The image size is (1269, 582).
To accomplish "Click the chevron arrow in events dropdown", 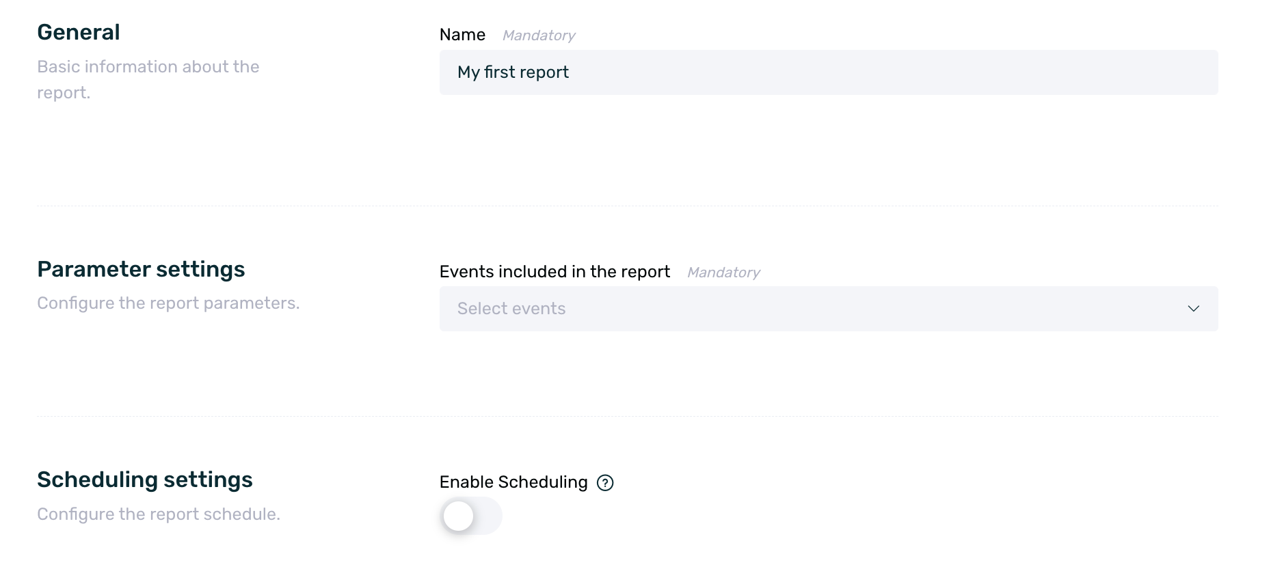I will tap(1193, 309).
